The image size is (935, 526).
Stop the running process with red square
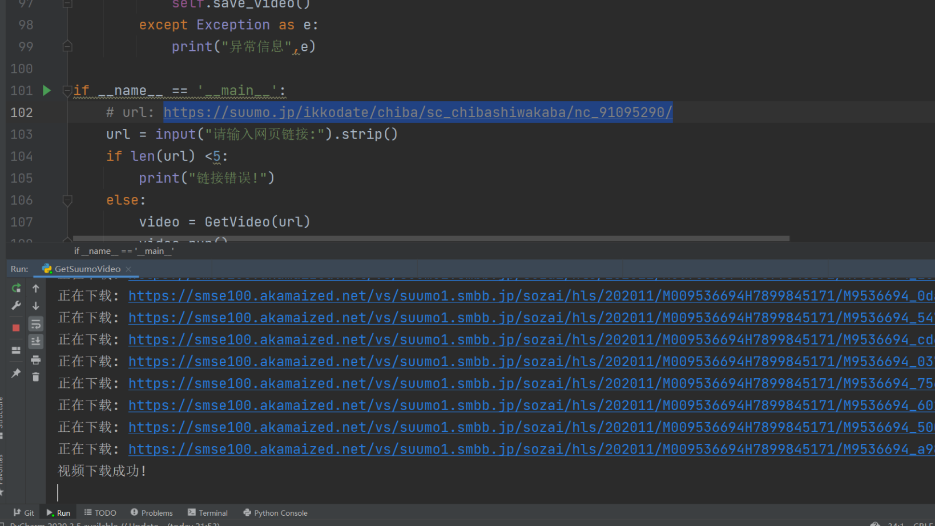click(16, 327)
